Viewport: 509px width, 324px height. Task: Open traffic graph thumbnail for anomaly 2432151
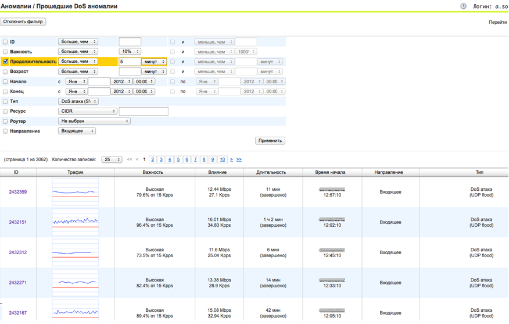(x=75, y=222)
